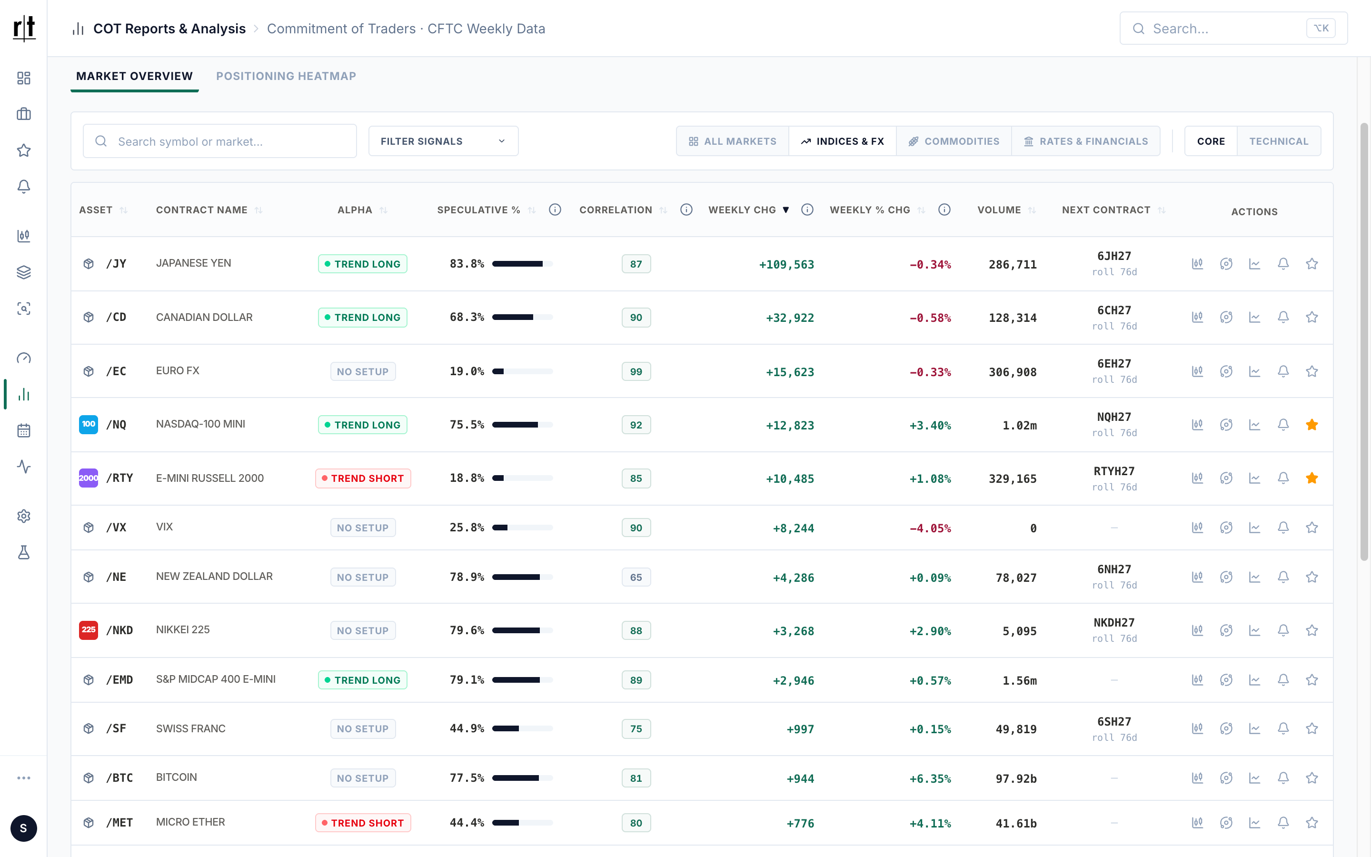Image resolution: width=1371 pixels, height=857 pixels.
Task: Open candlestick chart for Japanese Yen row
Action: (x=1197, y=264)
